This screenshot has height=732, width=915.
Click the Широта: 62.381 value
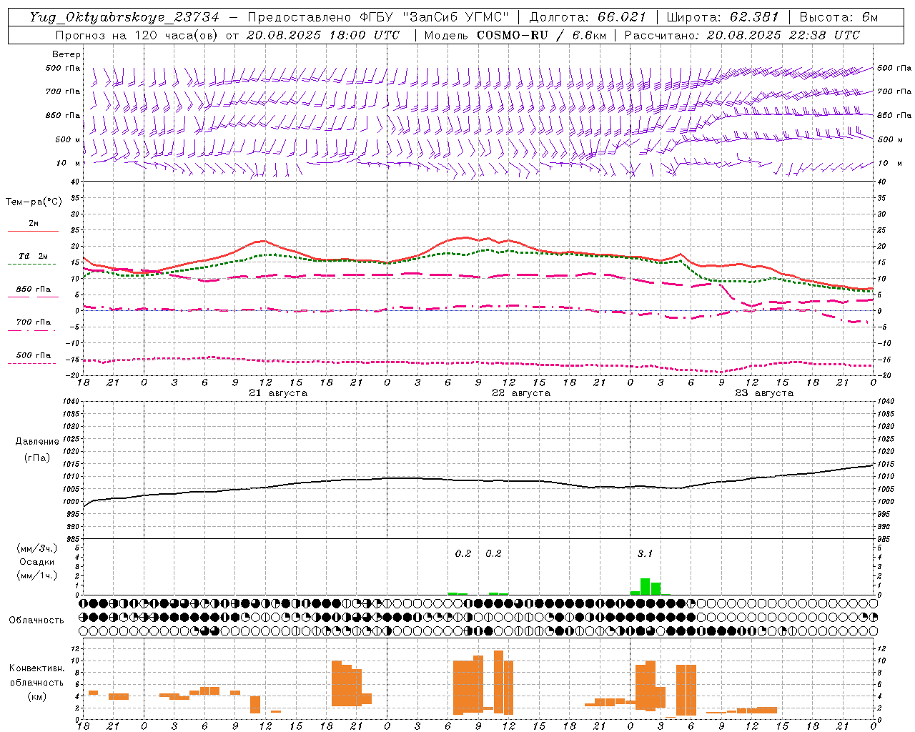(x=722, y=17)
